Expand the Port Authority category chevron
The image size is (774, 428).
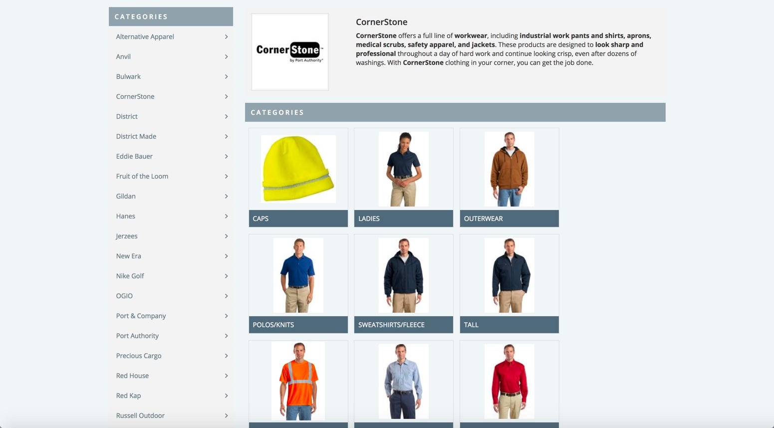[226, 336]
